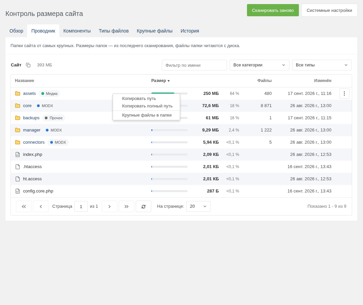The image size is (363, 305).
Task: Click the 8 871 files count
Action: pos(266,106)
